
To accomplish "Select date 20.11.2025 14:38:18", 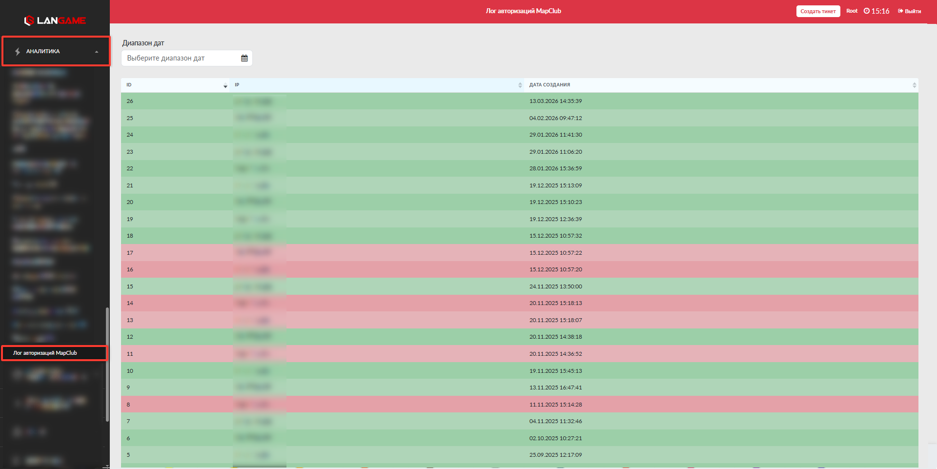I will (x=555, y=337).
